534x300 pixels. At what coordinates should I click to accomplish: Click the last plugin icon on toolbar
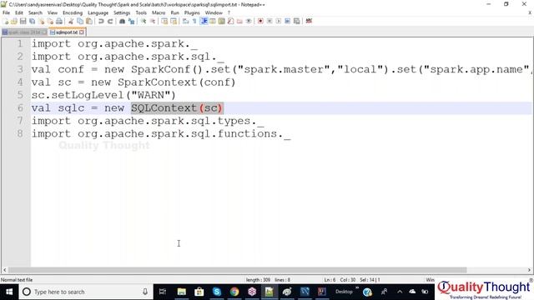pyautogui.click(x=309, y=21)
